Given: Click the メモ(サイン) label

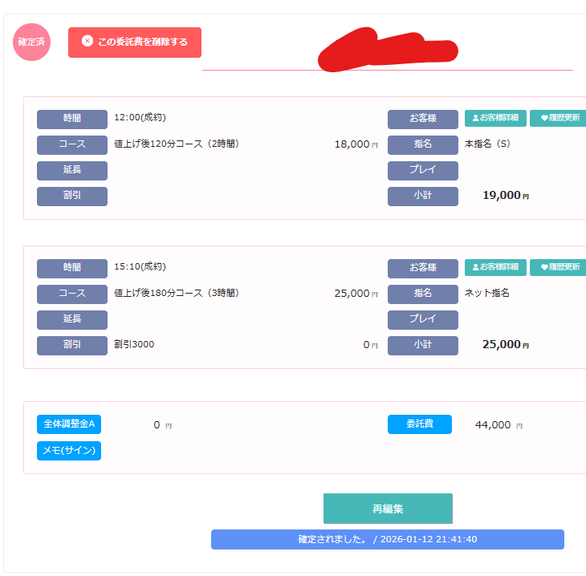Looking at the screenshot, I should tap(69, 451).
